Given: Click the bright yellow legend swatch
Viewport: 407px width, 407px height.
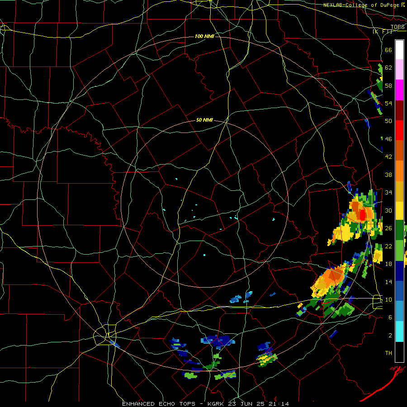Looking at the screenshot, I should (399, 210).
